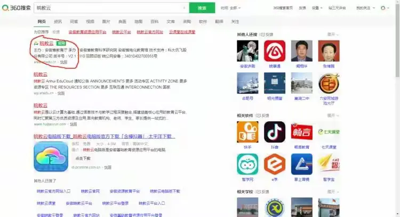Click suggested search 皖教云官方网站
400x217 pixels.
150,32
